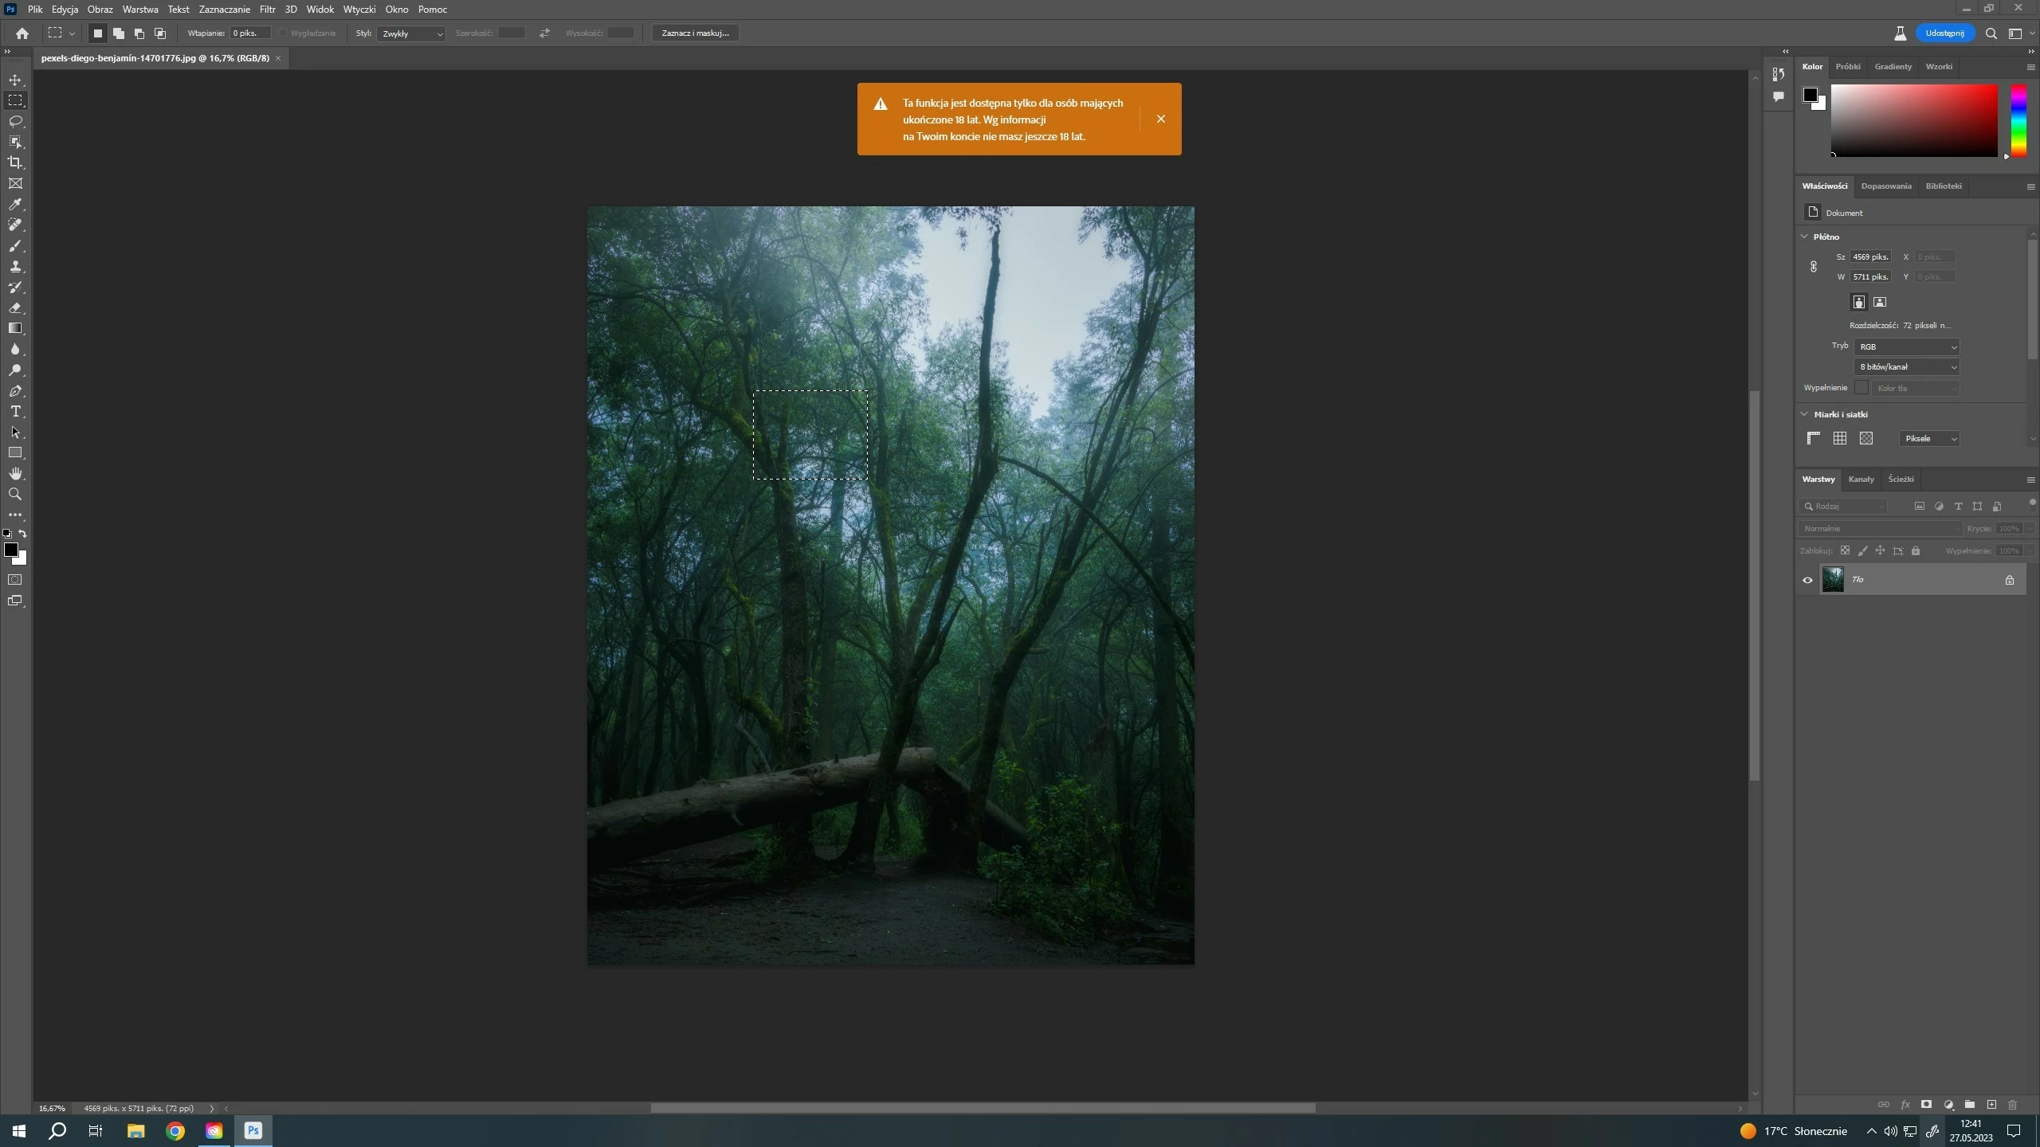
Task: Click the Udostępnij button
Action: pos(1944,33)
